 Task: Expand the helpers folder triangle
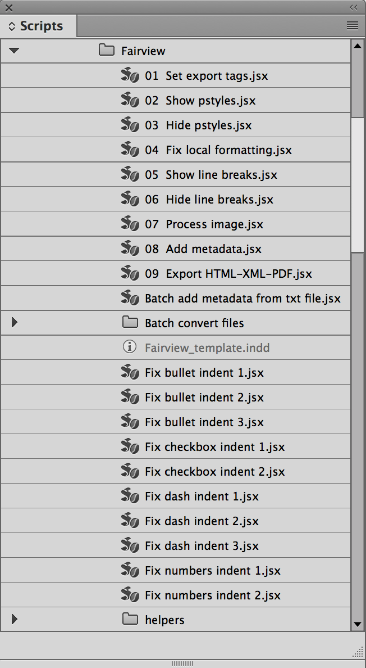click(x=15, y=620)
